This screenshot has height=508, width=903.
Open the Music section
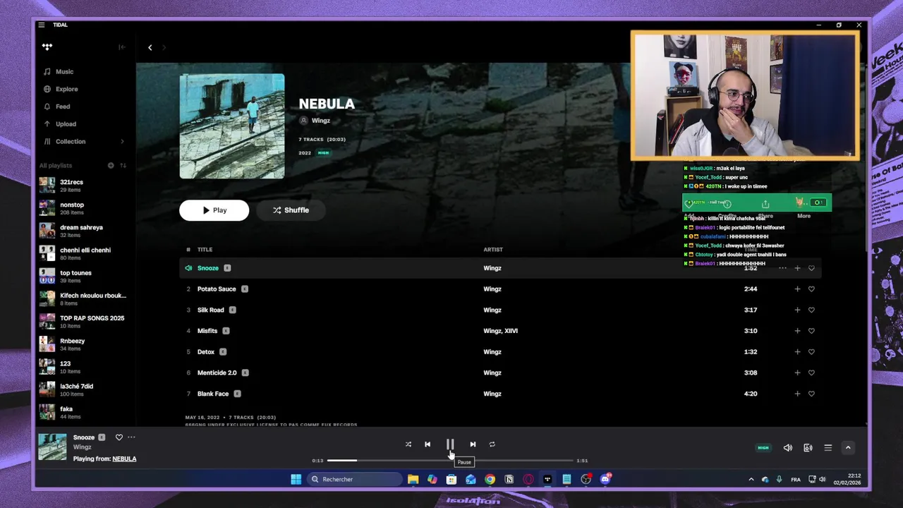(64, 71)
